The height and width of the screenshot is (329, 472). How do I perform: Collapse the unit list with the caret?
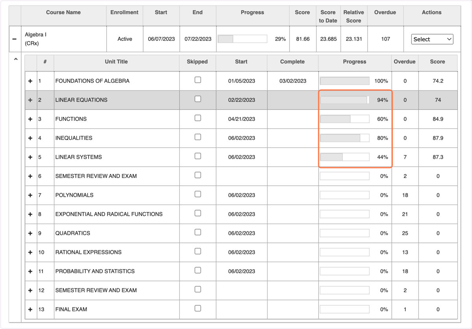click(x=16, y=59)
